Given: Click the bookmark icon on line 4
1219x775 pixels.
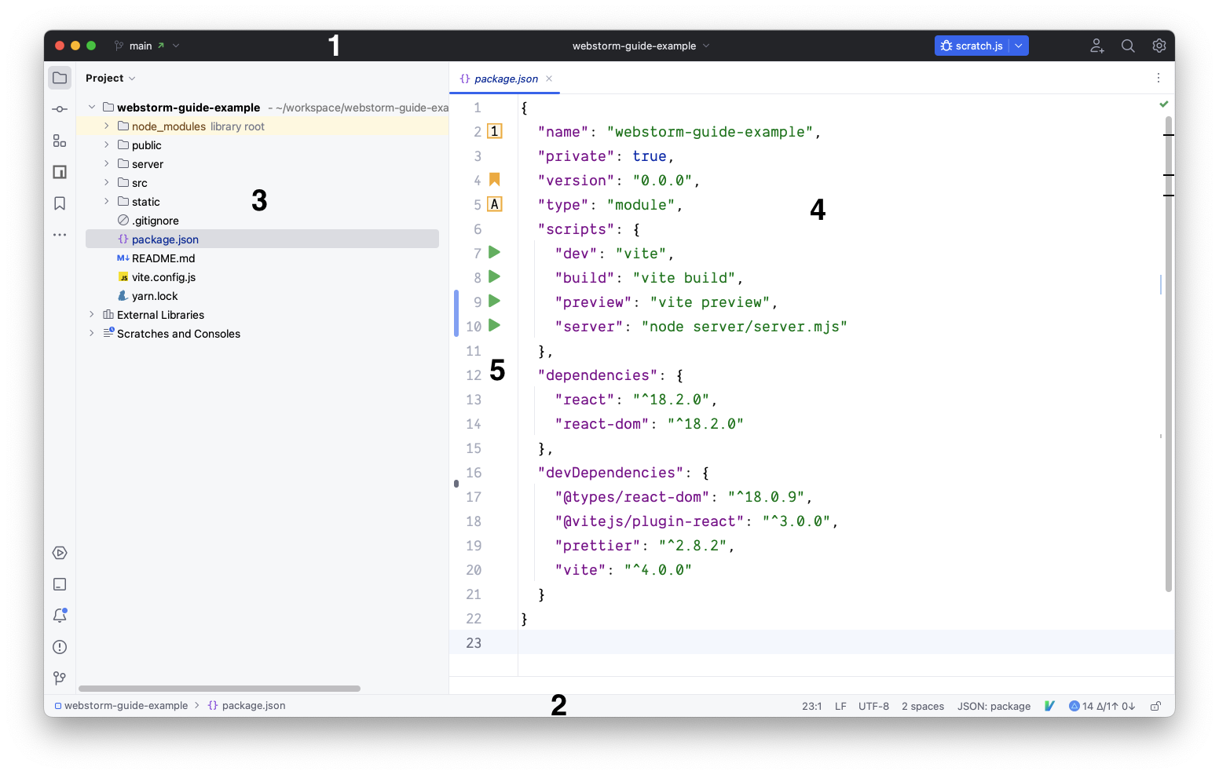Looking at the screenshot, I should pyautogui.click(x=495, y=180).
